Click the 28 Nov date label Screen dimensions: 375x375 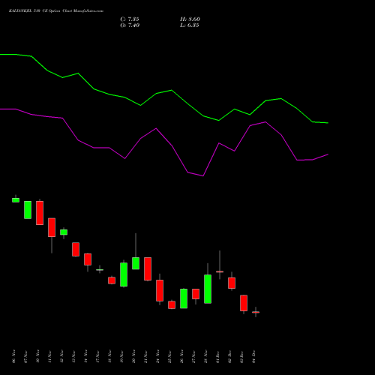pos(205,356)
